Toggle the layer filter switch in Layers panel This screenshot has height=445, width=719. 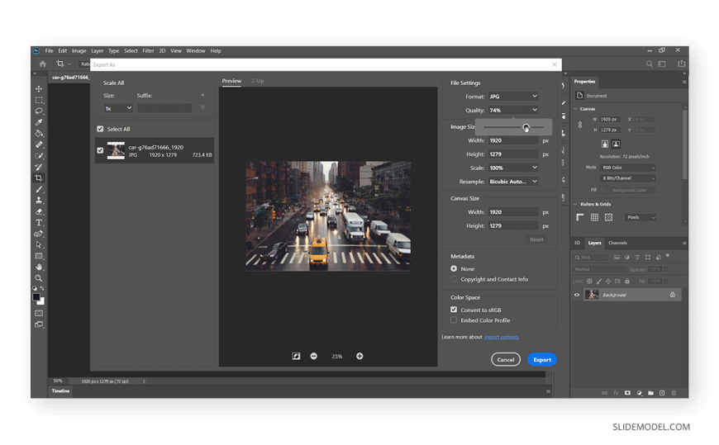668,256
